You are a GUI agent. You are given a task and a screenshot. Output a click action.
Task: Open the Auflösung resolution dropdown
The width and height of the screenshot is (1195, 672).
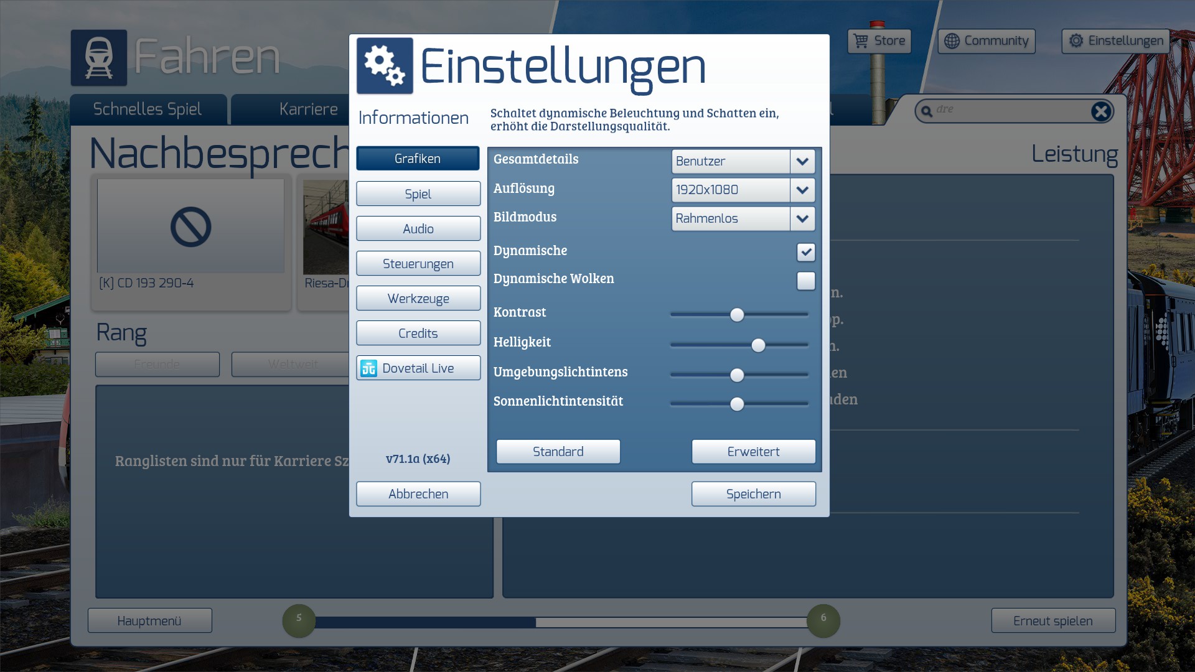(802, 190)
